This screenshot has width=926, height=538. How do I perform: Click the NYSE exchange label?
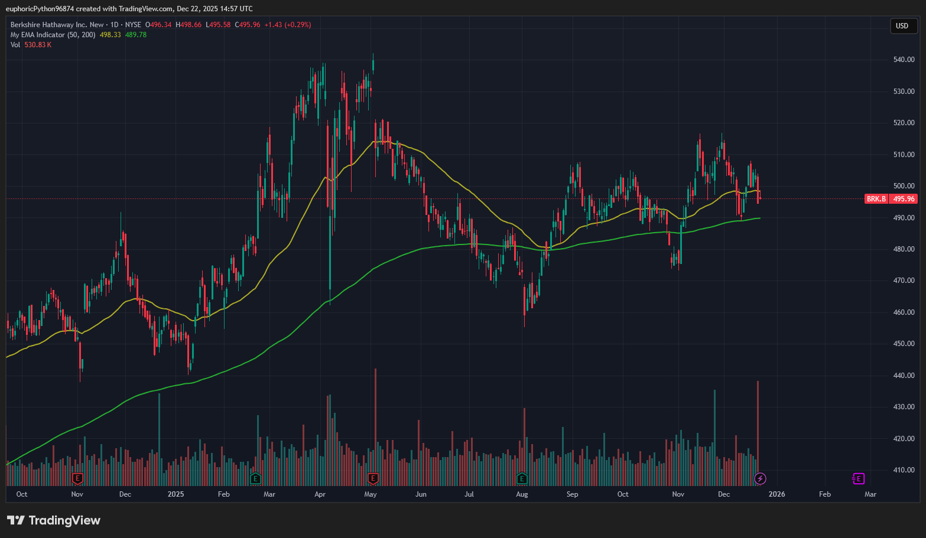[133, 25]
